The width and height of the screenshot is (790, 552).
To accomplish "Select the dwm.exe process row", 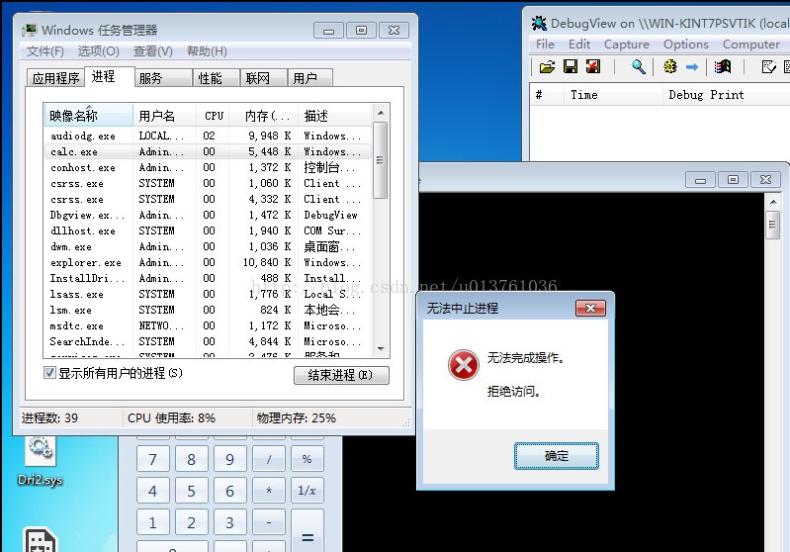I will pyautogui.click(x=208, y=246).
